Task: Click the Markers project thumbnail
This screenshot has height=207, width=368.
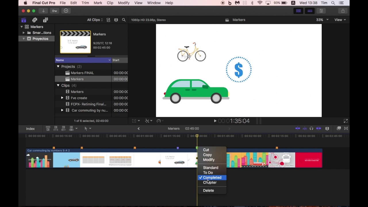Action: (75, 42)
